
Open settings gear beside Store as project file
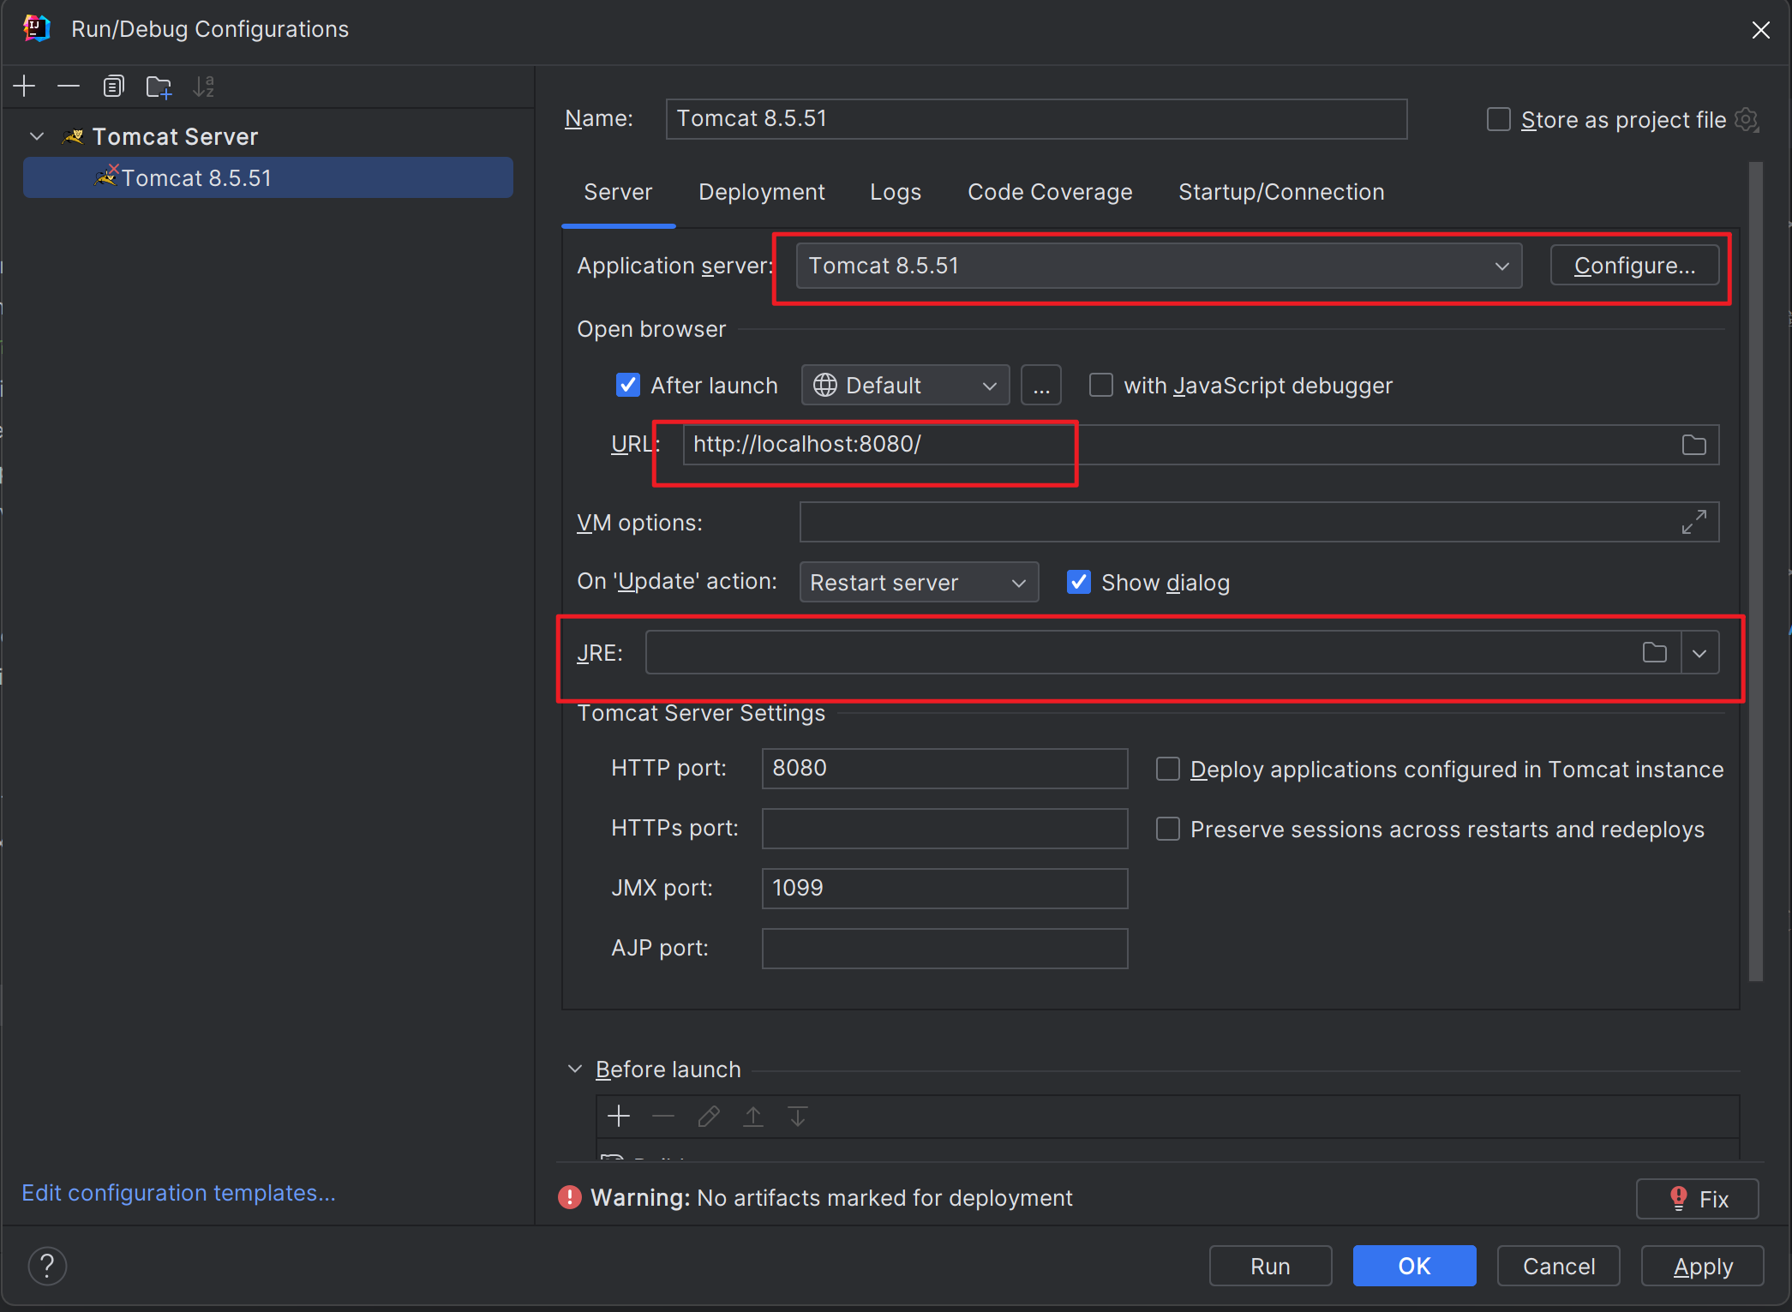pos(1746,119)
